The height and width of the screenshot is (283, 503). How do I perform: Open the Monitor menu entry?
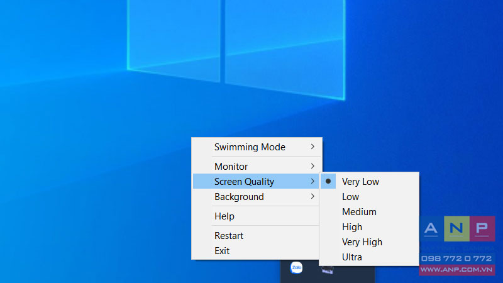257,167
